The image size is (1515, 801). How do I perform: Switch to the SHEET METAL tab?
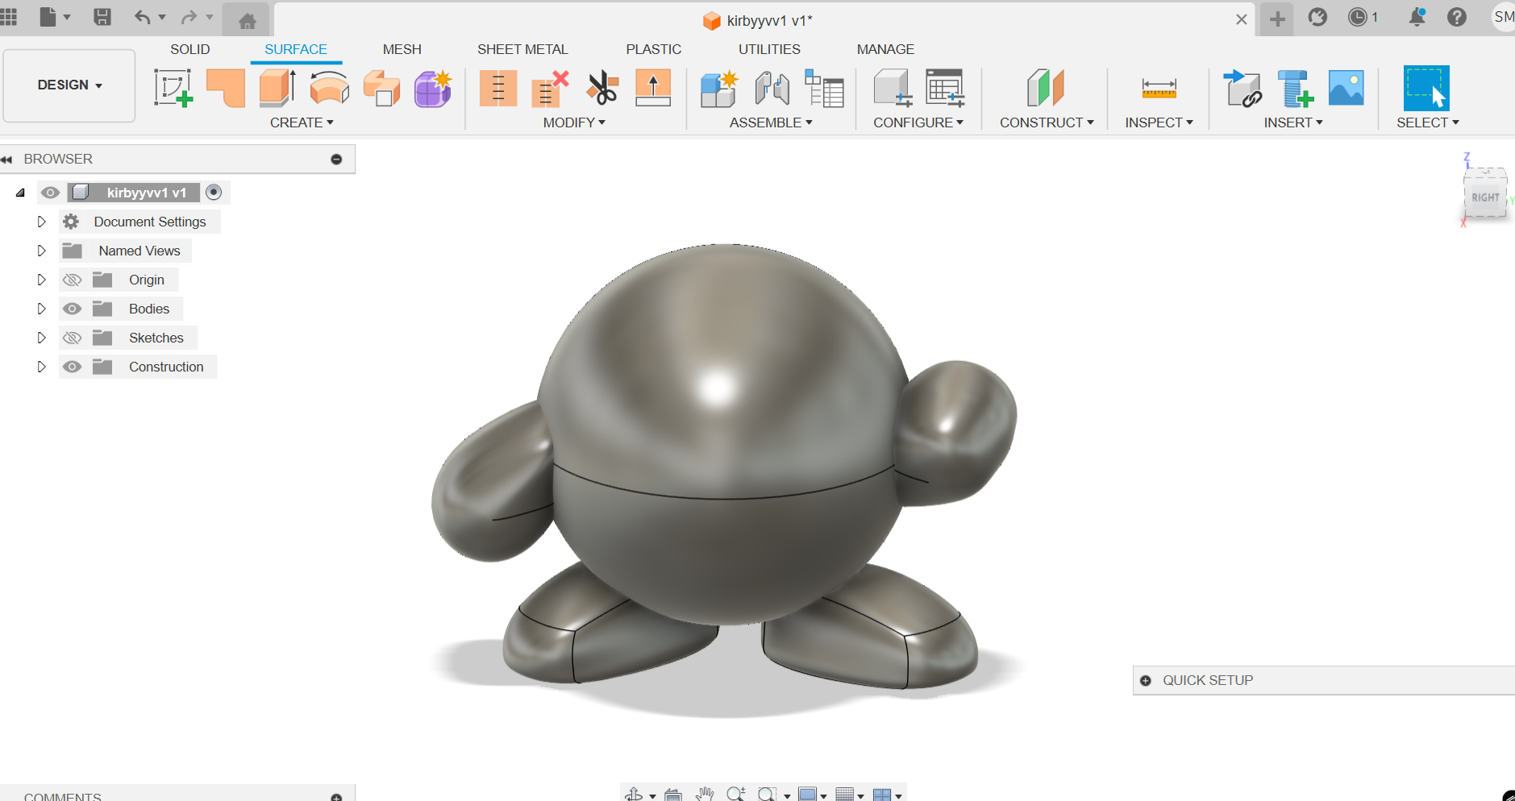click(522, 49)
